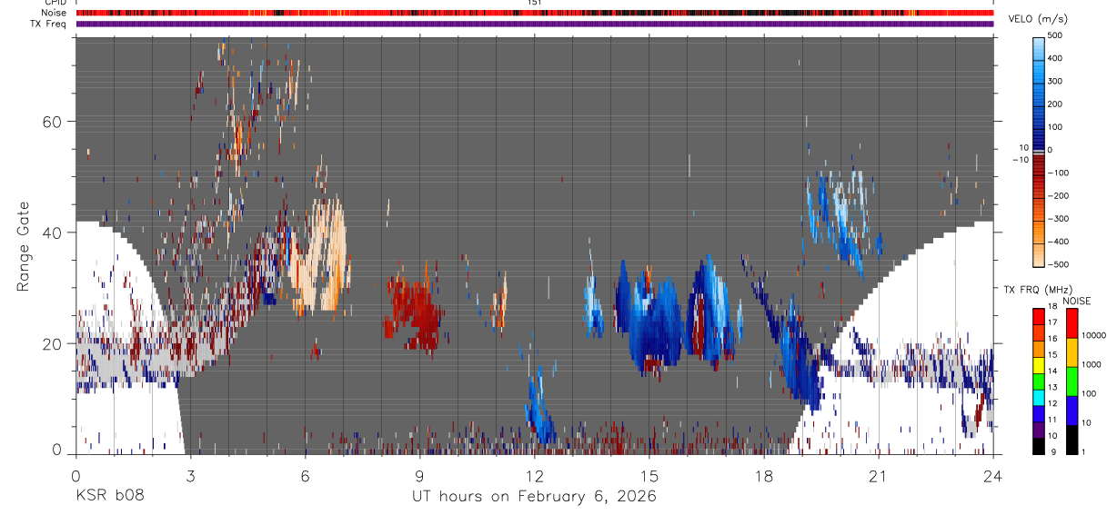Click the green segment of the NOISE legend

[x=1072, y=381]
